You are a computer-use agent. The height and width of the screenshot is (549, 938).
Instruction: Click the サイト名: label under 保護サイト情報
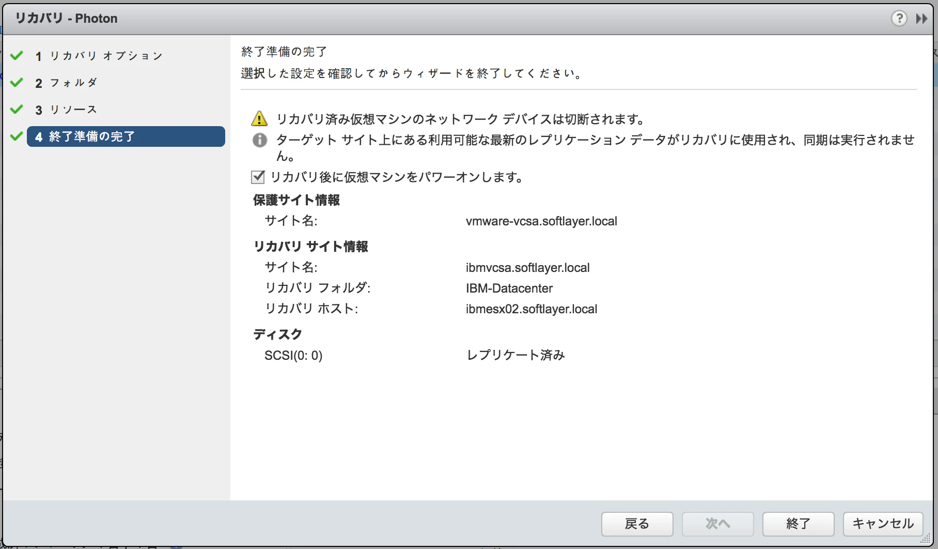tap(291, 221)
